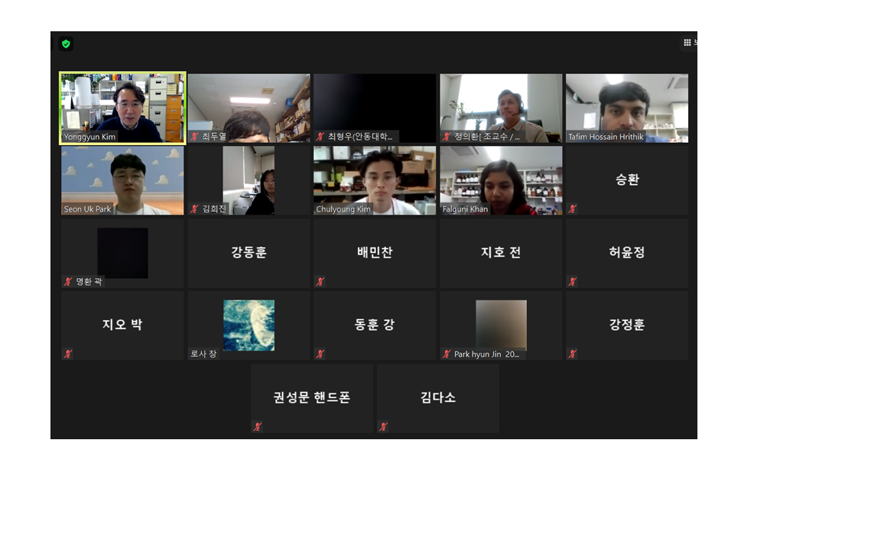
Task: Click muted microphone icon on 승환 tile
Action: [x=573, y=209]
